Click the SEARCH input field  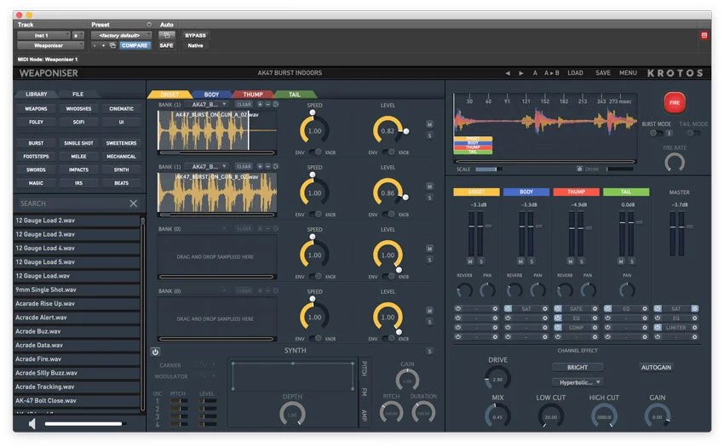click(x=72, y=203)
